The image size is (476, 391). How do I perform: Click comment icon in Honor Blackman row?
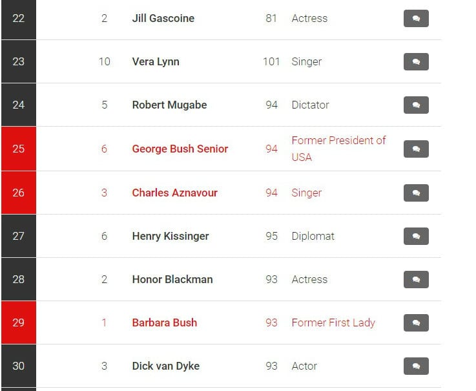coord(416,279)
